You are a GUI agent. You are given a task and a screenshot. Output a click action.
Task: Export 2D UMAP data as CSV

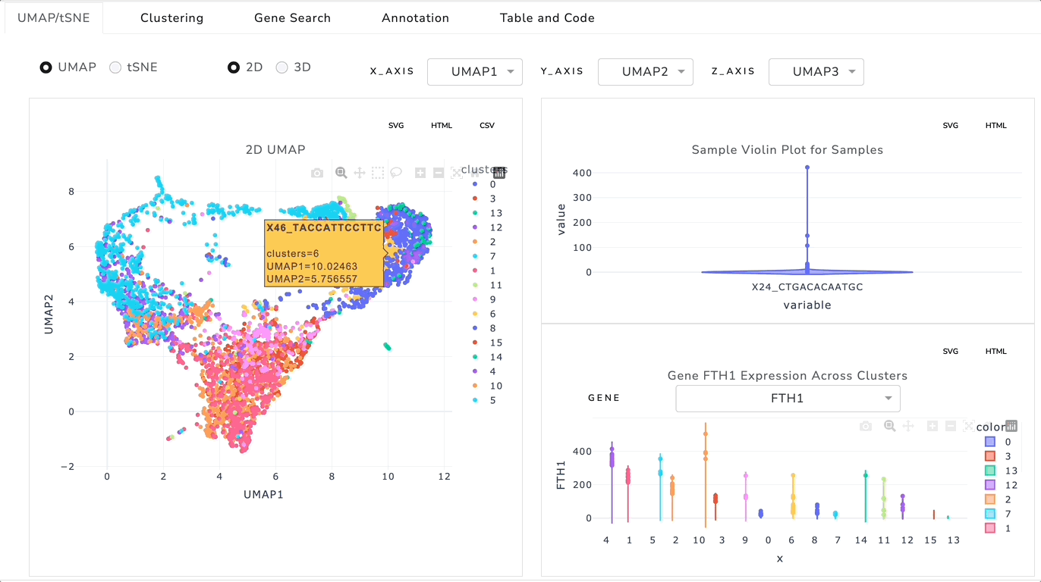(487, 125)
